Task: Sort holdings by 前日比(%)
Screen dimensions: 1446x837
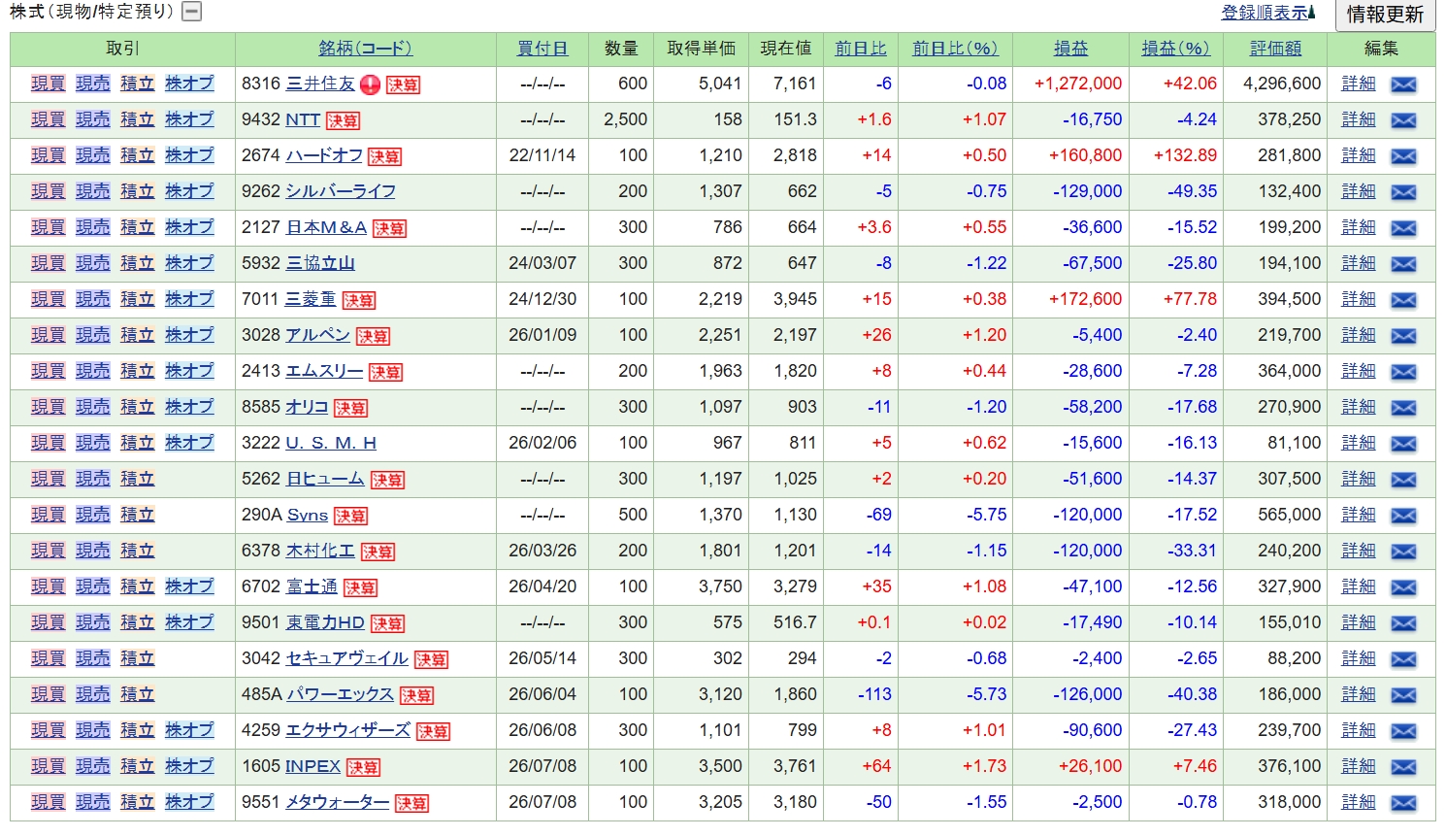Action: point(955,48)
